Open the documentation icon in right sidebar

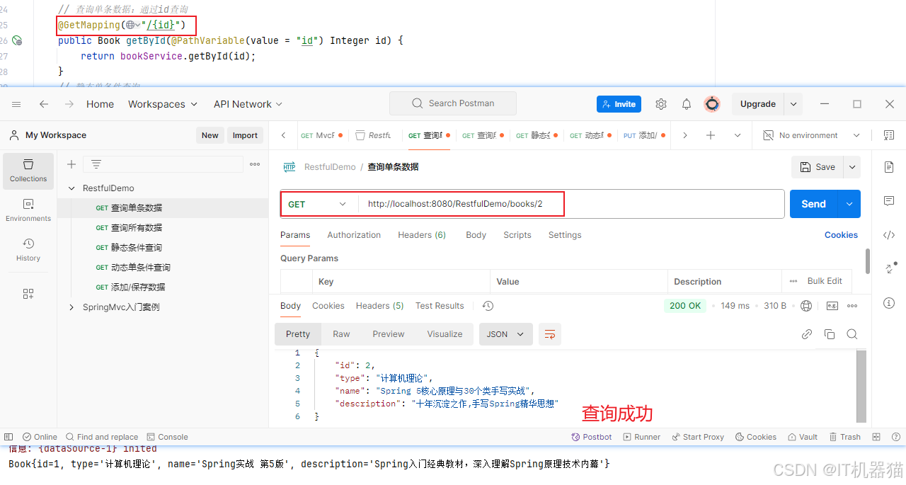coord(889,167)
